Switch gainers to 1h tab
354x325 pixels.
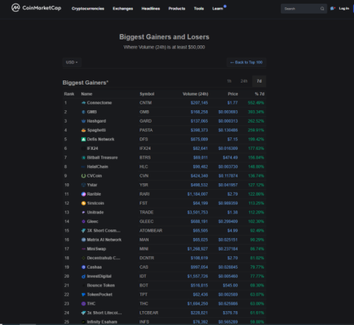tap(229, 81)
